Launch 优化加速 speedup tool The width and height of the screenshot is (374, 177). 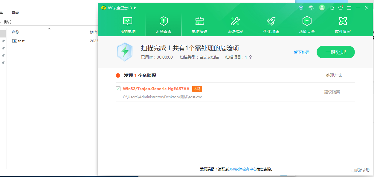point(271,24)
